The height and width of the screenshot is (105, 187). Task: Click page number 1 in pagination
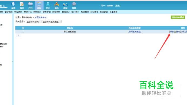click(x=18, y=35)
